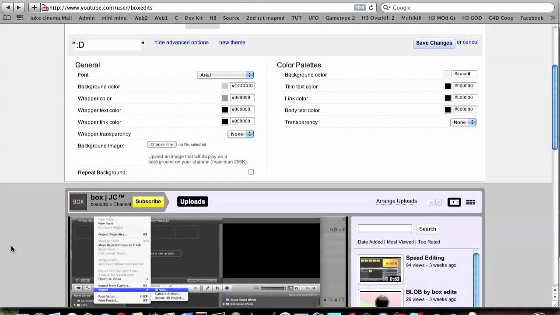
Task: Click hide advanced options link
Action: (182, 42)
